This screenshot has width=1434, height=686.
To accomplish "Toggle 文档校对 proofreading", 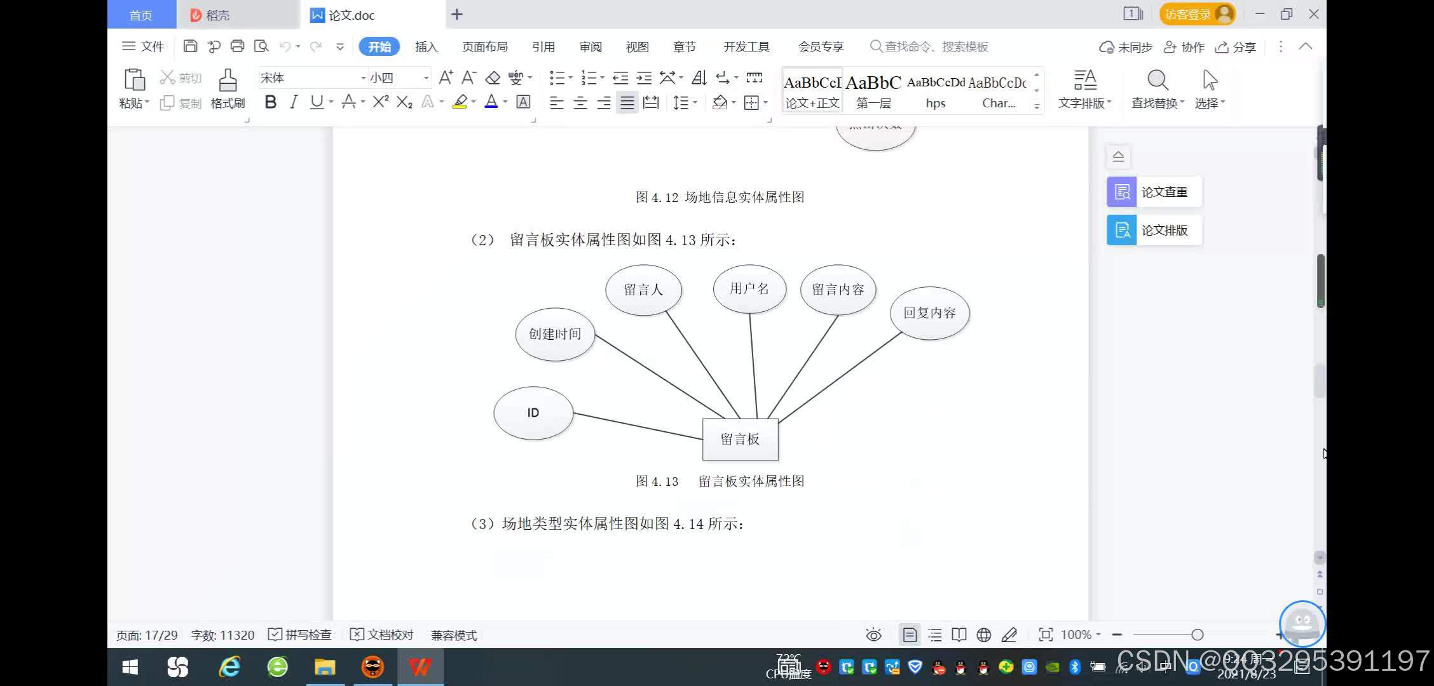I will 382,635.
